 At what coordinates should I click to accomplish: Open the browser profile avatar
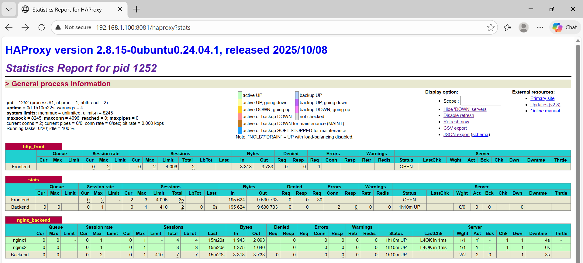[x=523, y=27]
